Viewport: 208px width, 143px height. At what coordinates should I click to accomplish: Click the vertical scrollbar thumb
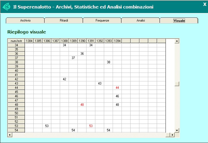(177, 84)
